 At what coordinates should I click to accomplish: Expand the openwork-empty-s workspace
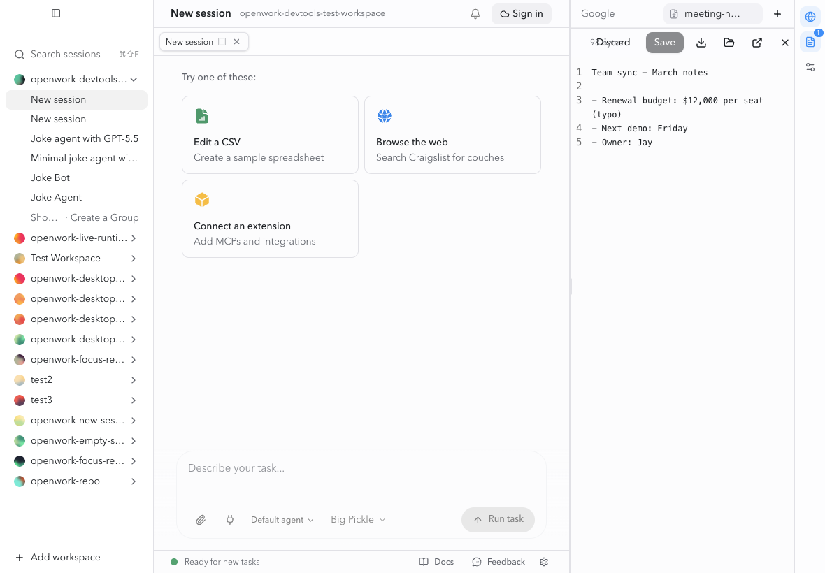(134, 441)
